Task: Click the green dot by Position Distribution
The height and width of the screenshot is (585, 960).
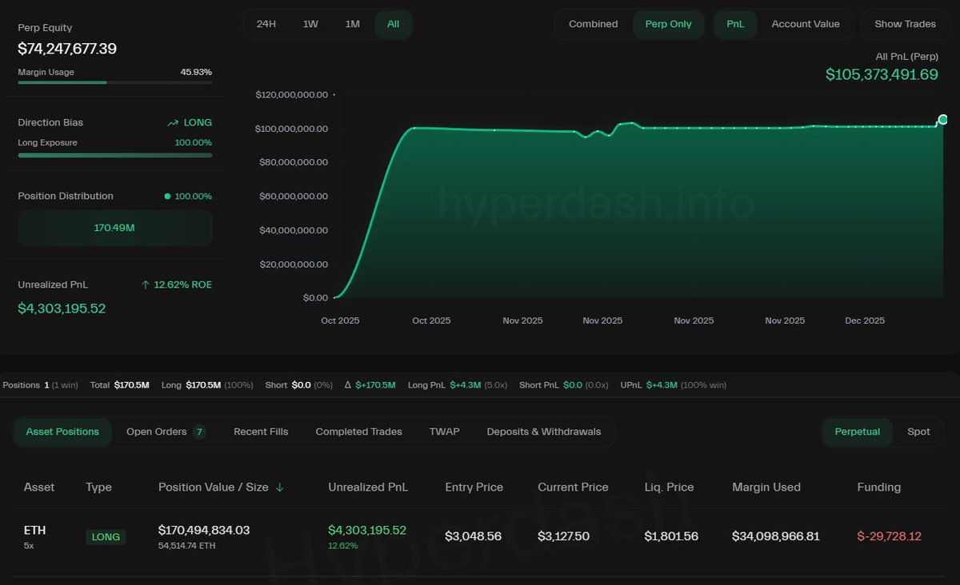Action: pyautogui.click(x=167, y=196)
